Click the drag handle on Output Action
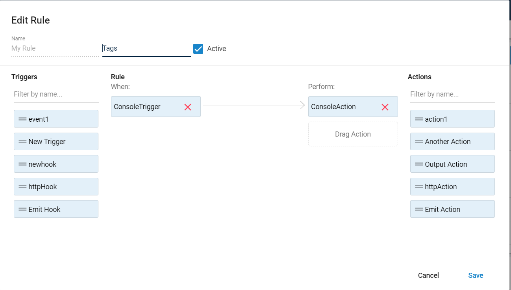This screenshot has height=290, width=511. click(x=419, y=164)
